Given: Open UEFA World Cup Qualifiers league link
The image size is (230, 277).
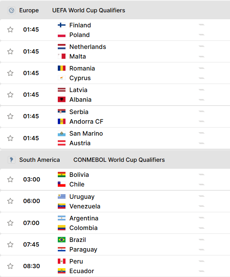Looking at the screenshot, I should 89,10.
